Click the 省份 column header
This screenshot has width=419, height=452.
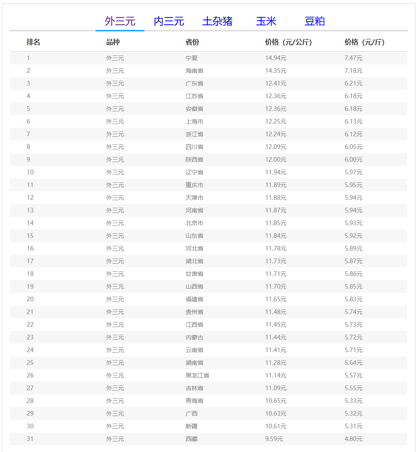click(x=192, y=42)
